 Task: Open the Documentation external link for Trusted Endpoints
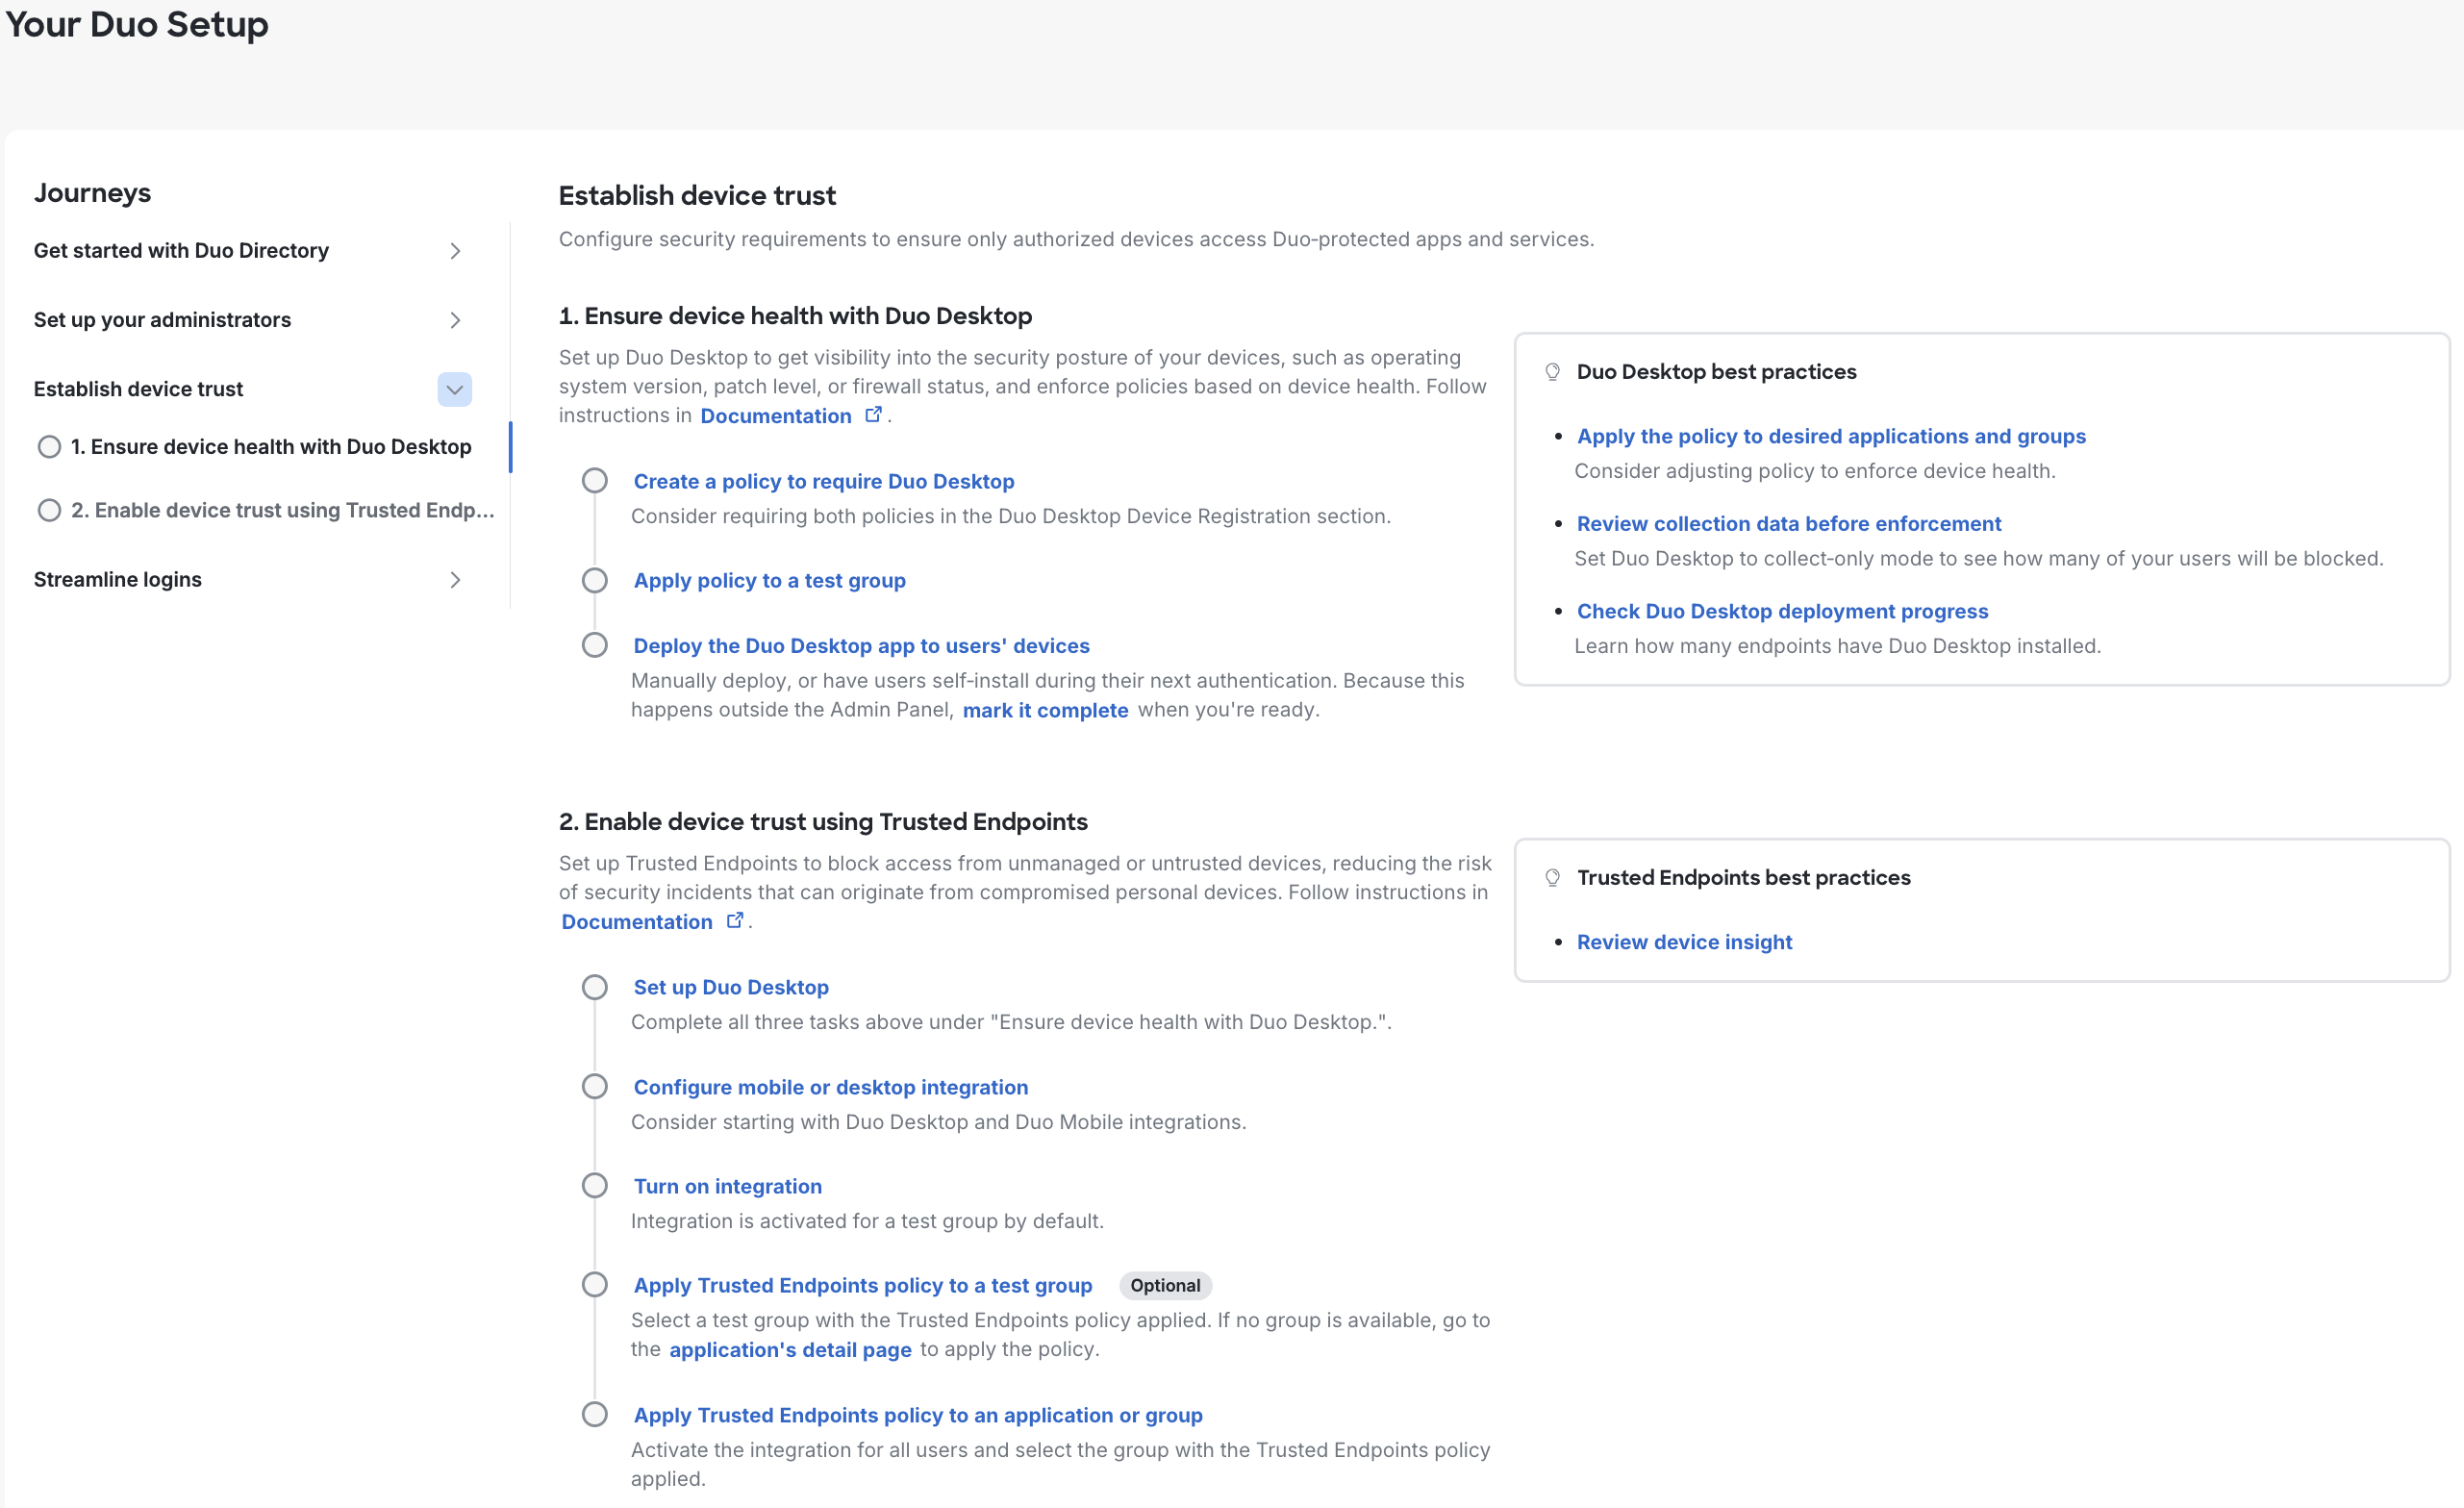pyautogui.click(x=636, y=921)
